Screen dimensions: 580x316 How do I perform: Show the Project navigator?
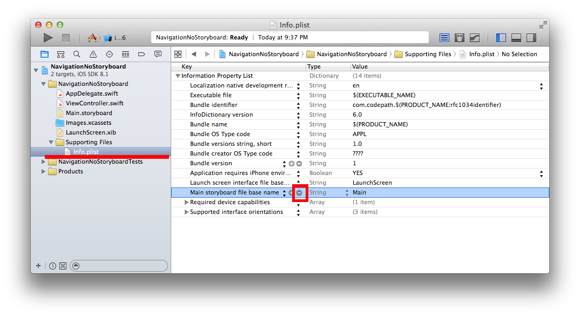coord(44,55)
